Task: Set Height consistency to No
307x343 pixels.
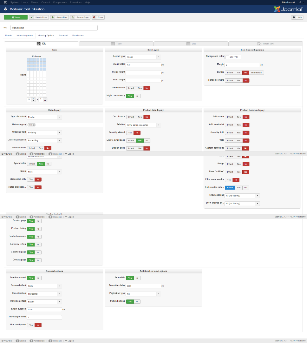Action: tap(137, 96)
